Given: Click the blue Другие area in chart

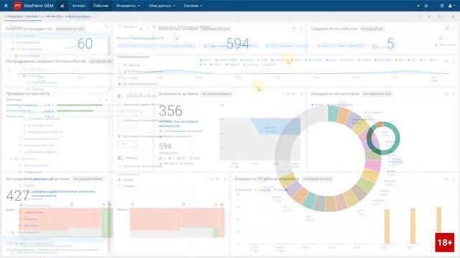Looking at the screenshot, I should (275, 127).
